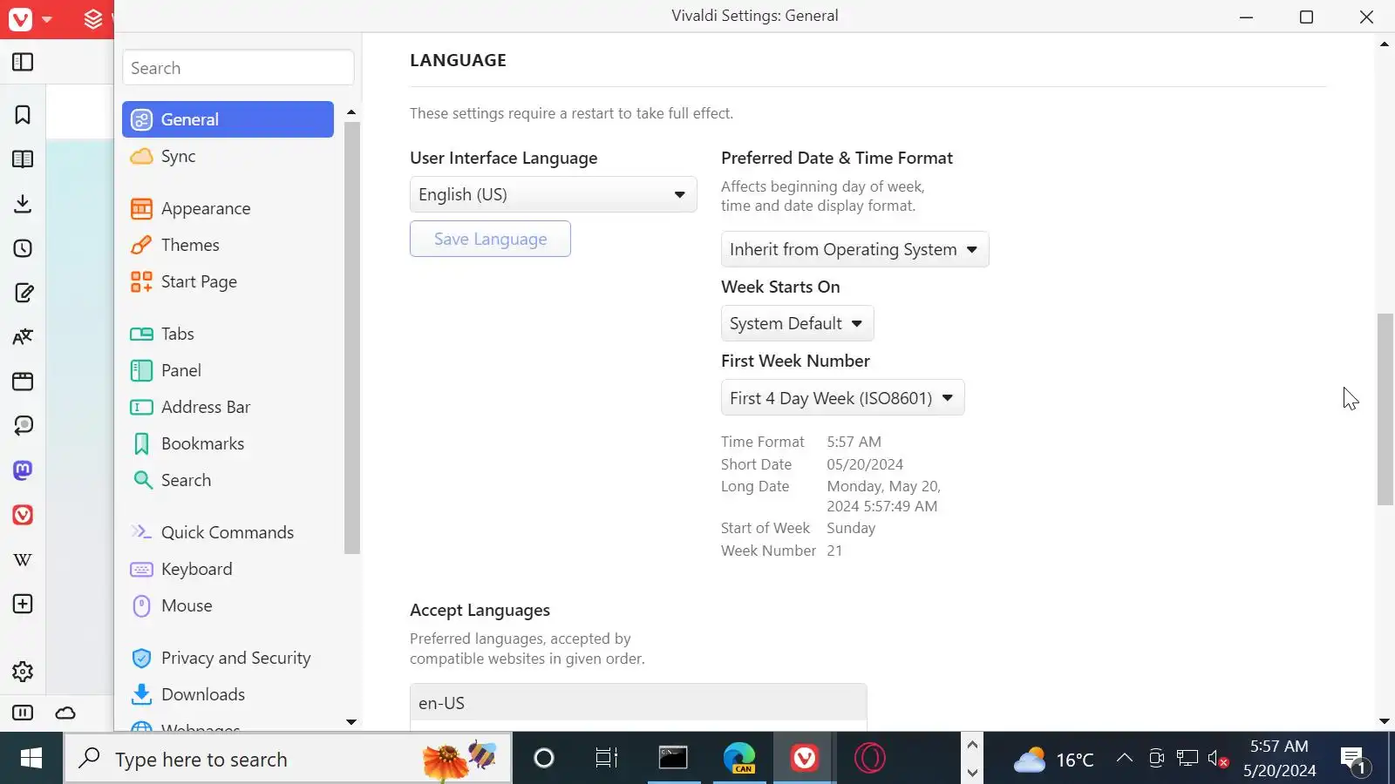Open Search settings category
Screen dimensions: 1395x784
(x=228, y=480)
